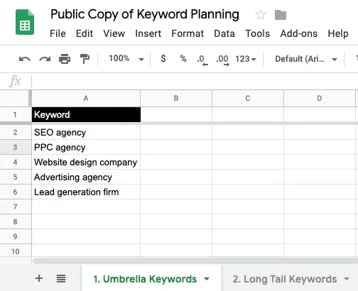Select the Lead generation firm cell

(x=86, y=192)
